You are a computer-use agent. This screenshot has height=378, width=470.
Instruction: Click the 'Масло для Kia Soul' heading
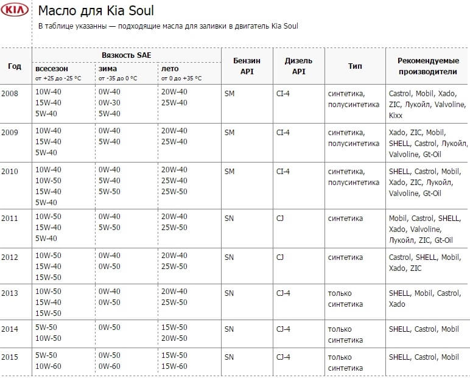click(x=96, y=11)
